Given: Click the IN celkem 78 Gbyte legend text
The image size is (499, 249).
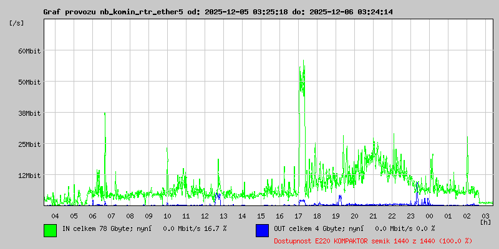Looking at the screenshot, I should click(143, 229).
